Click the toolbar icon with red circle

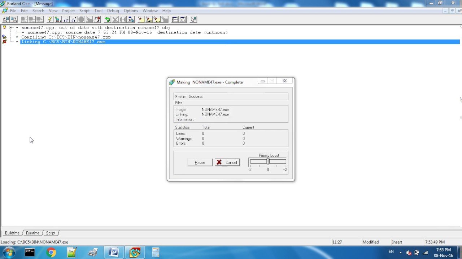[97, 19]
